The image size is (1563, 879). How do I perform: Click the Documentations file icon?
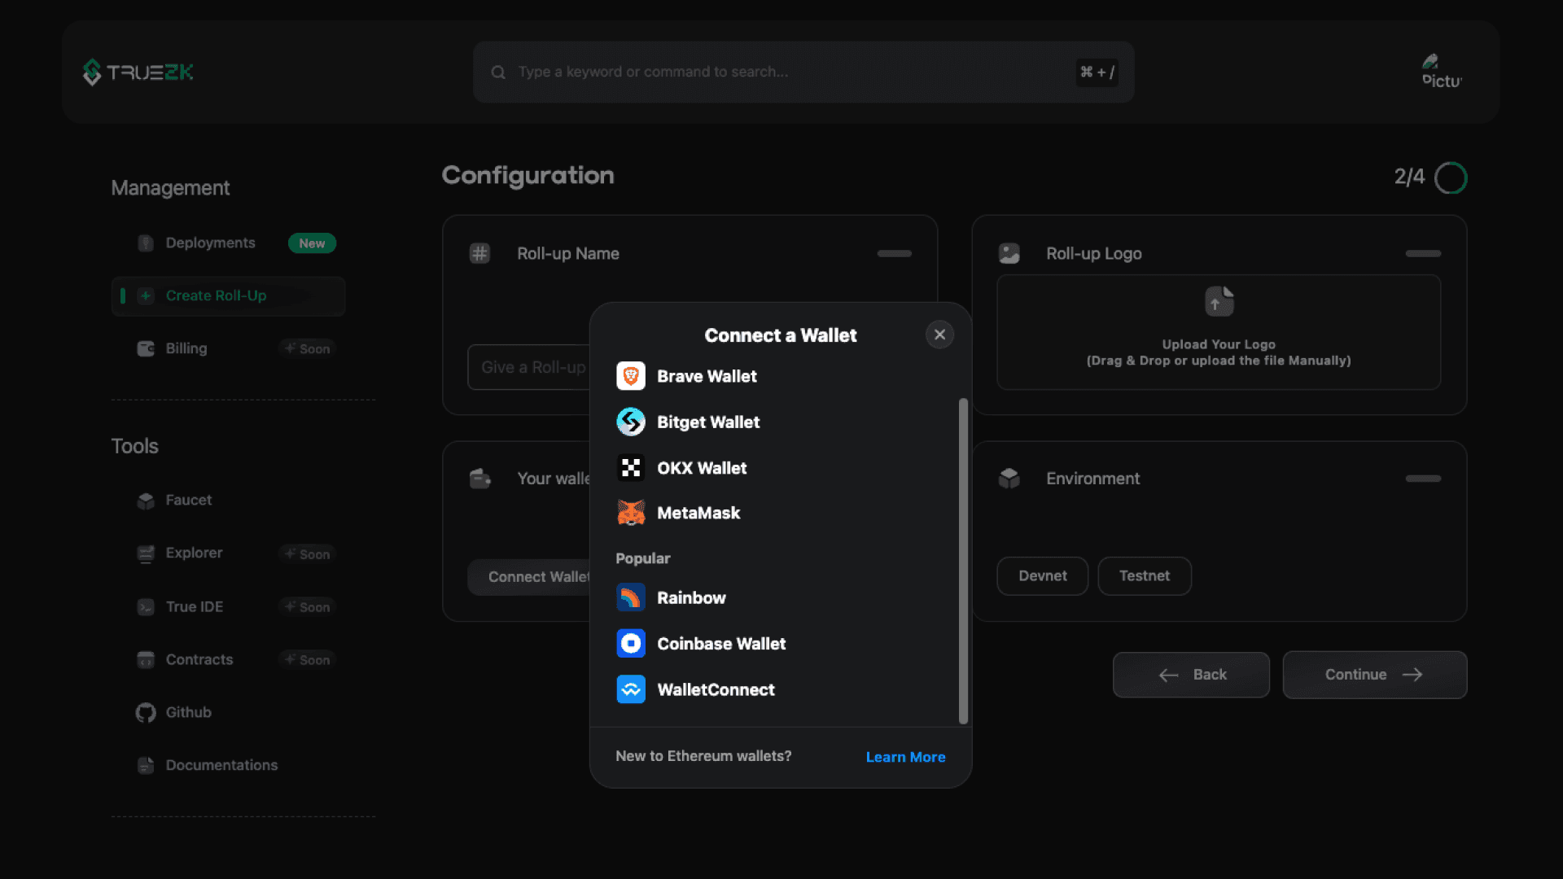tap(146, 766)
